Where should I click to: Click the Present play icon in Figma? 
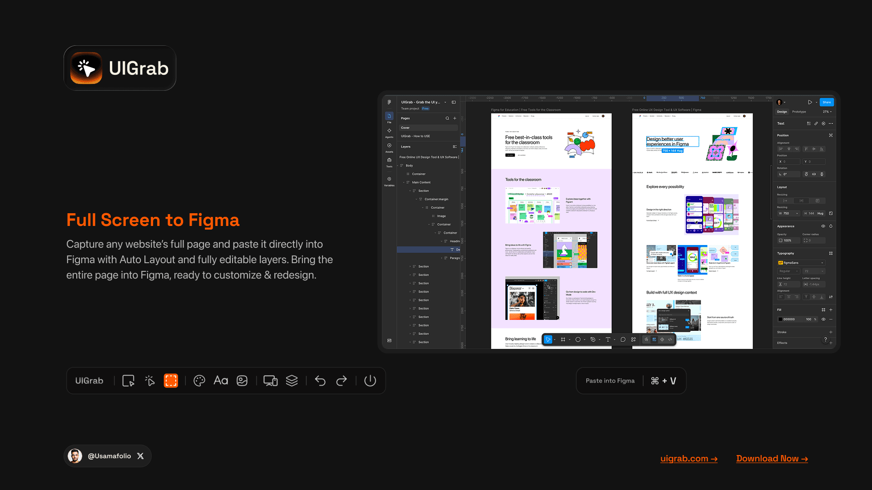coord(810,102)
